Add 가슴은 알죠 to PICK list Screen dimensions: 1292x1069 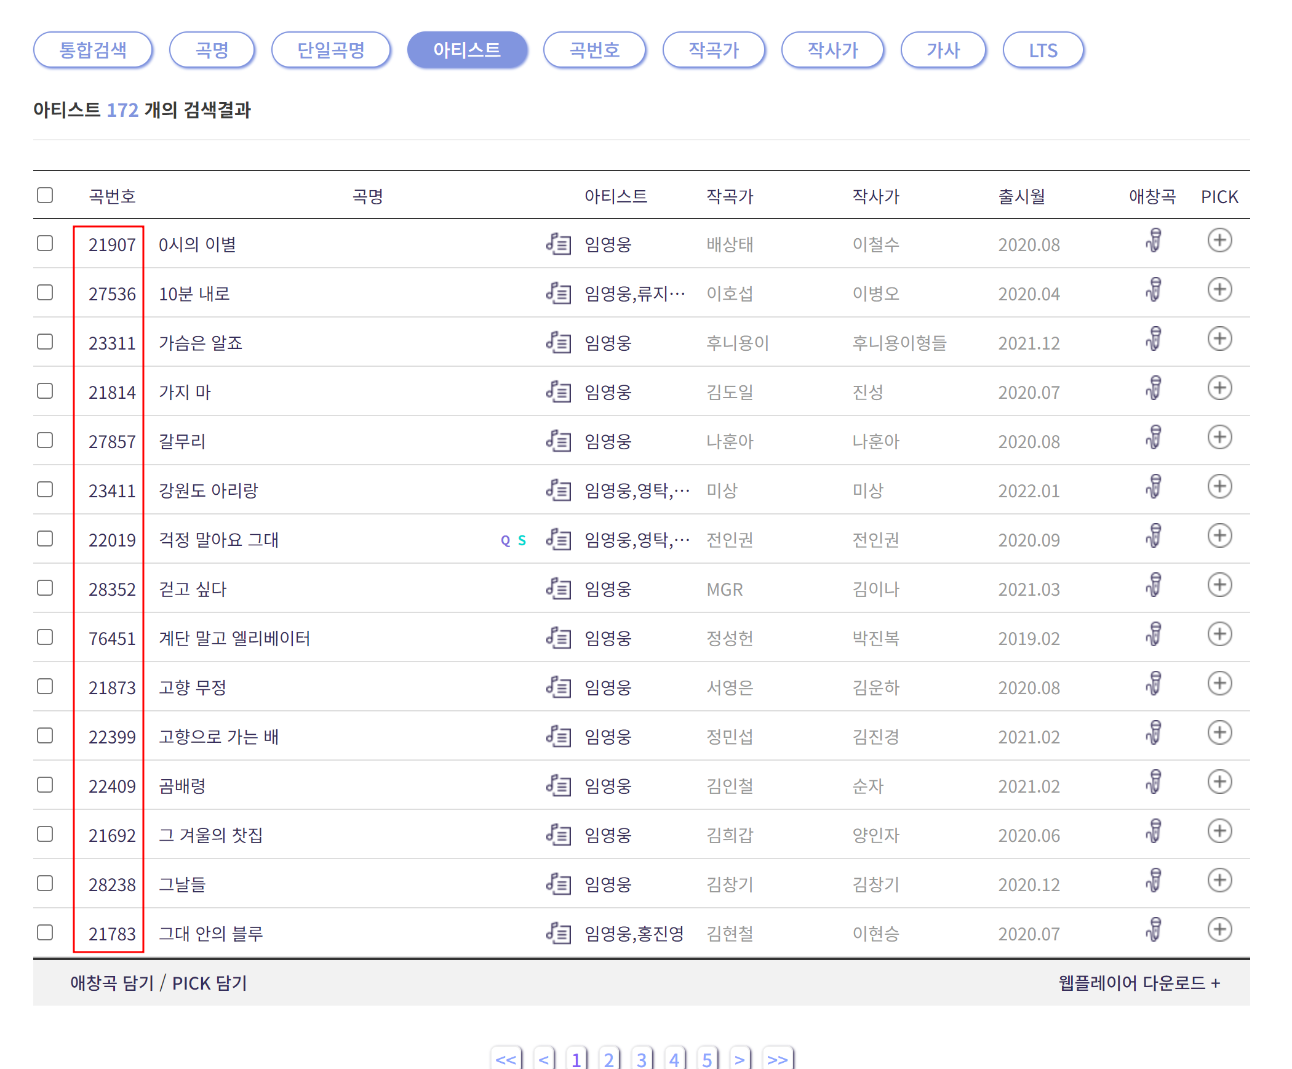coord(1221,339)
